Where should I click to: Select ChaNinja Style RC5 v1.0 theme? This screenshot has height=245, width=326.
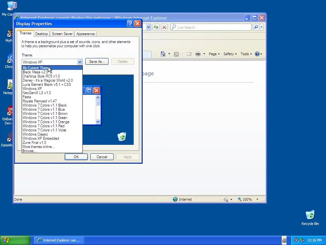tap(52, 76)
